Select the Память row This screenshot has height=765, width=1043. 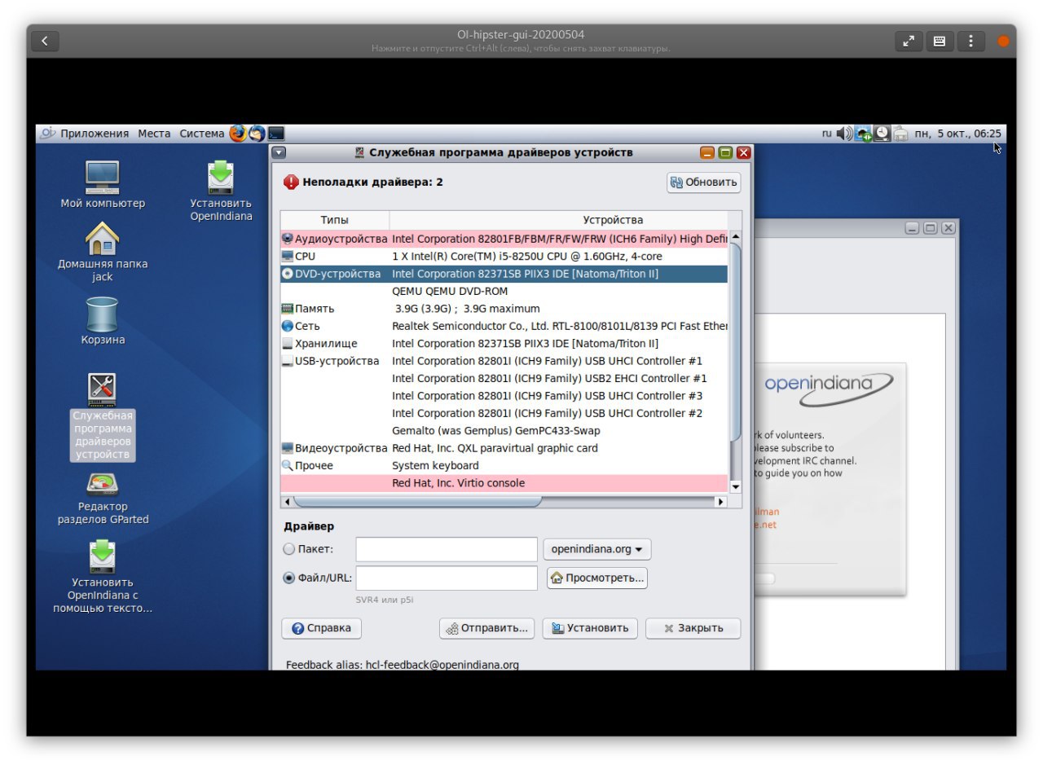(x=504, y=309)
